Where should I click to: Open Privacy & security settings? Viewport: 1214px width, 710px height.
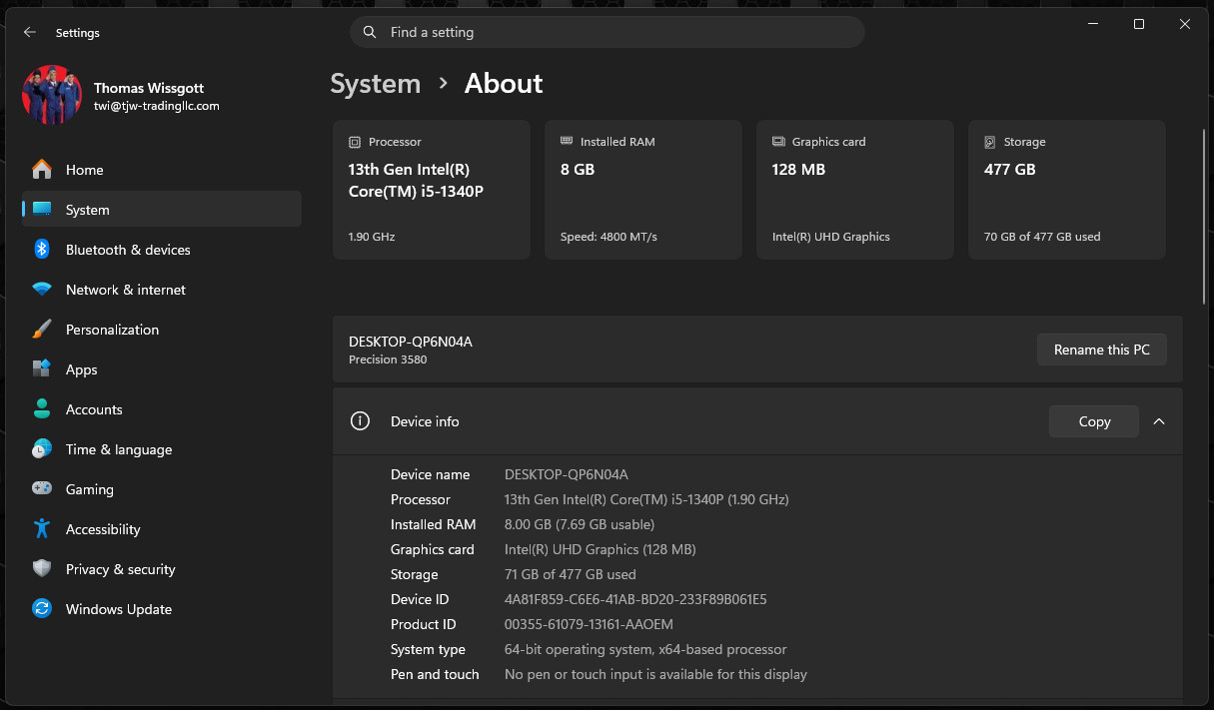pos(162,569)
